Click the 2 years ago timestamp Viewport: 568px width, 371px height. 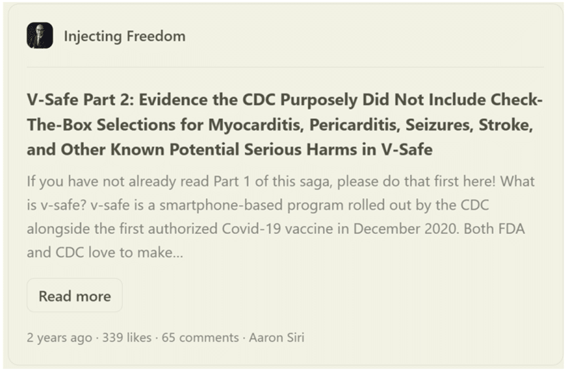pyautogui.click(x=60, y=338)
